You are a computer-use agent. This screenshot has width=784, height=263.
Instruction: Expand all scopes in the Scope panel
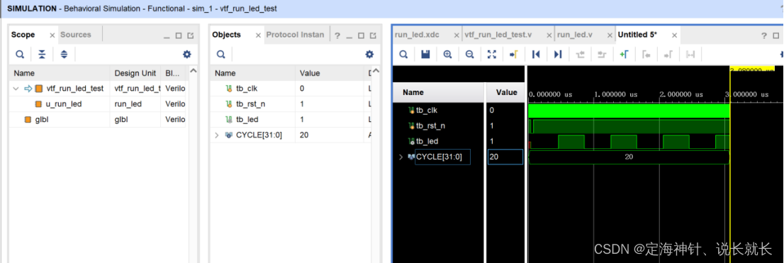pyautogui.click(x=64, y=55)
